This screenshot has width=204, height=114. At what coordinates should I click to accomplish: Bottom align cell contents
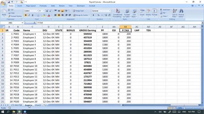pyautogui.click(x=62, y=11)
